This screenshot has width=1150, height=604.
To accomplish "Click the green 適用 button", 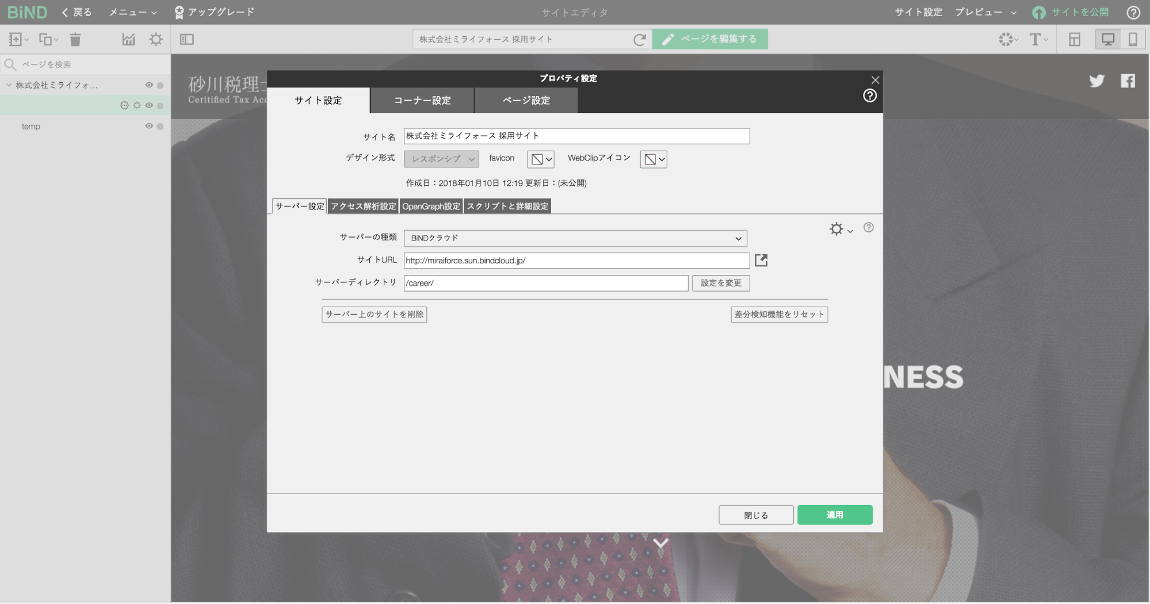I will click(x=835, y=515).
